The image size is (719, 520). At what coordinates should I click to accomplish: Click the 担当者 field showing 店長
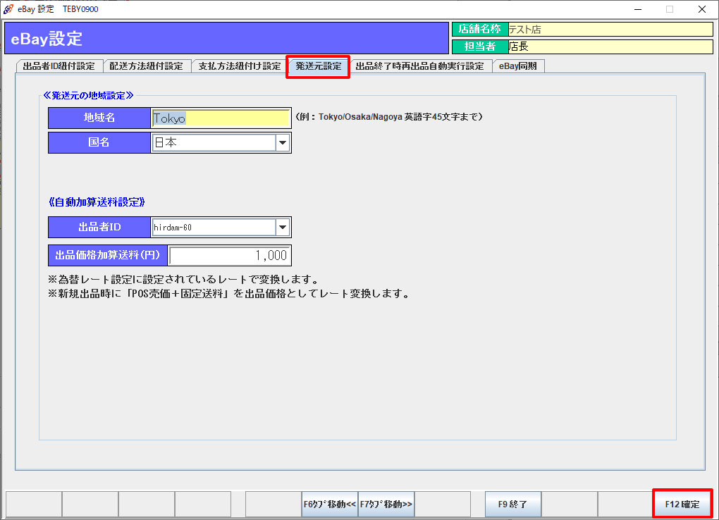click(610, 47)
